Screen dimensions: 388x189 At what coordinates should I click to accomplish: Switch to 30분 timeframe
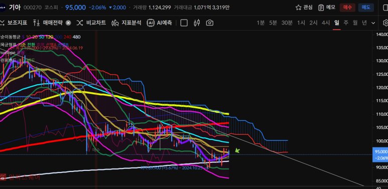point(287,23)
